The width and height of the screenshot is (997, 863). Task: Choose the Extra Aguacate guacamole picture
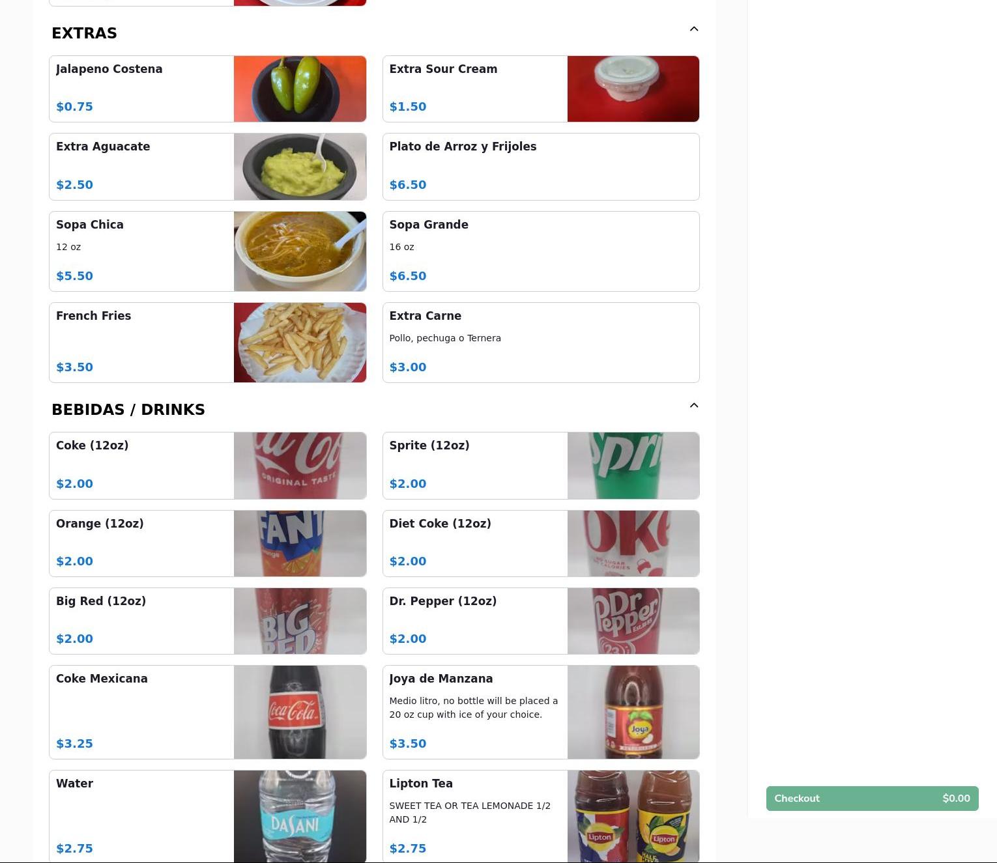pyautogui.click(x=300, y=167)
